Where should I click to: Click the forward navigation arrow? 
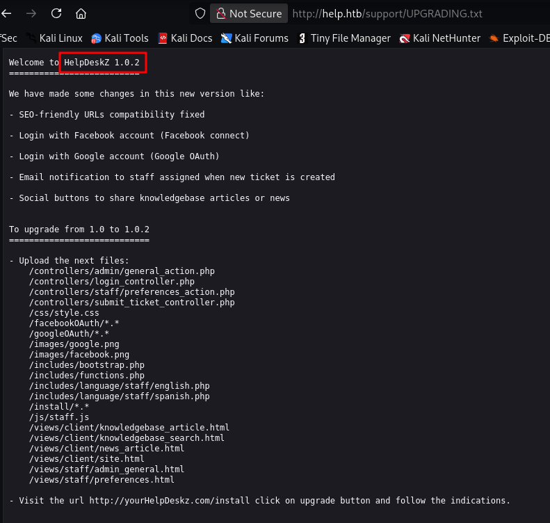click(31, 14)
